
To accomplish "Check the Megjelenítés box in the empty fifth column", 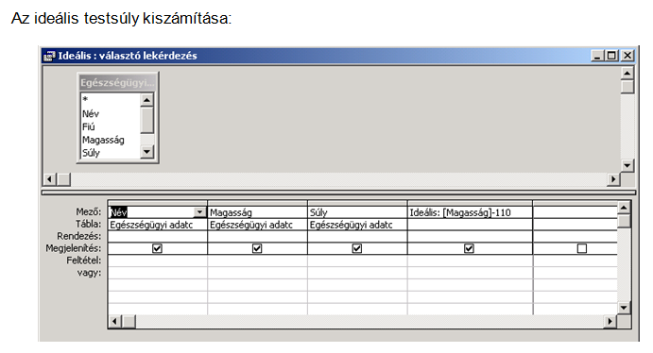I will [x=582, y=248].
